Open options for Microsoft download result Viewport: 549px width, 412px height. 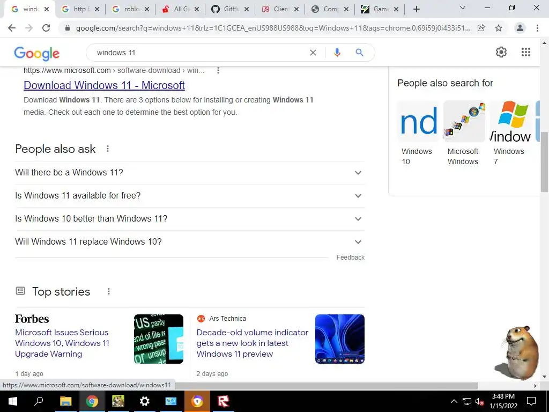click(218, 70)
